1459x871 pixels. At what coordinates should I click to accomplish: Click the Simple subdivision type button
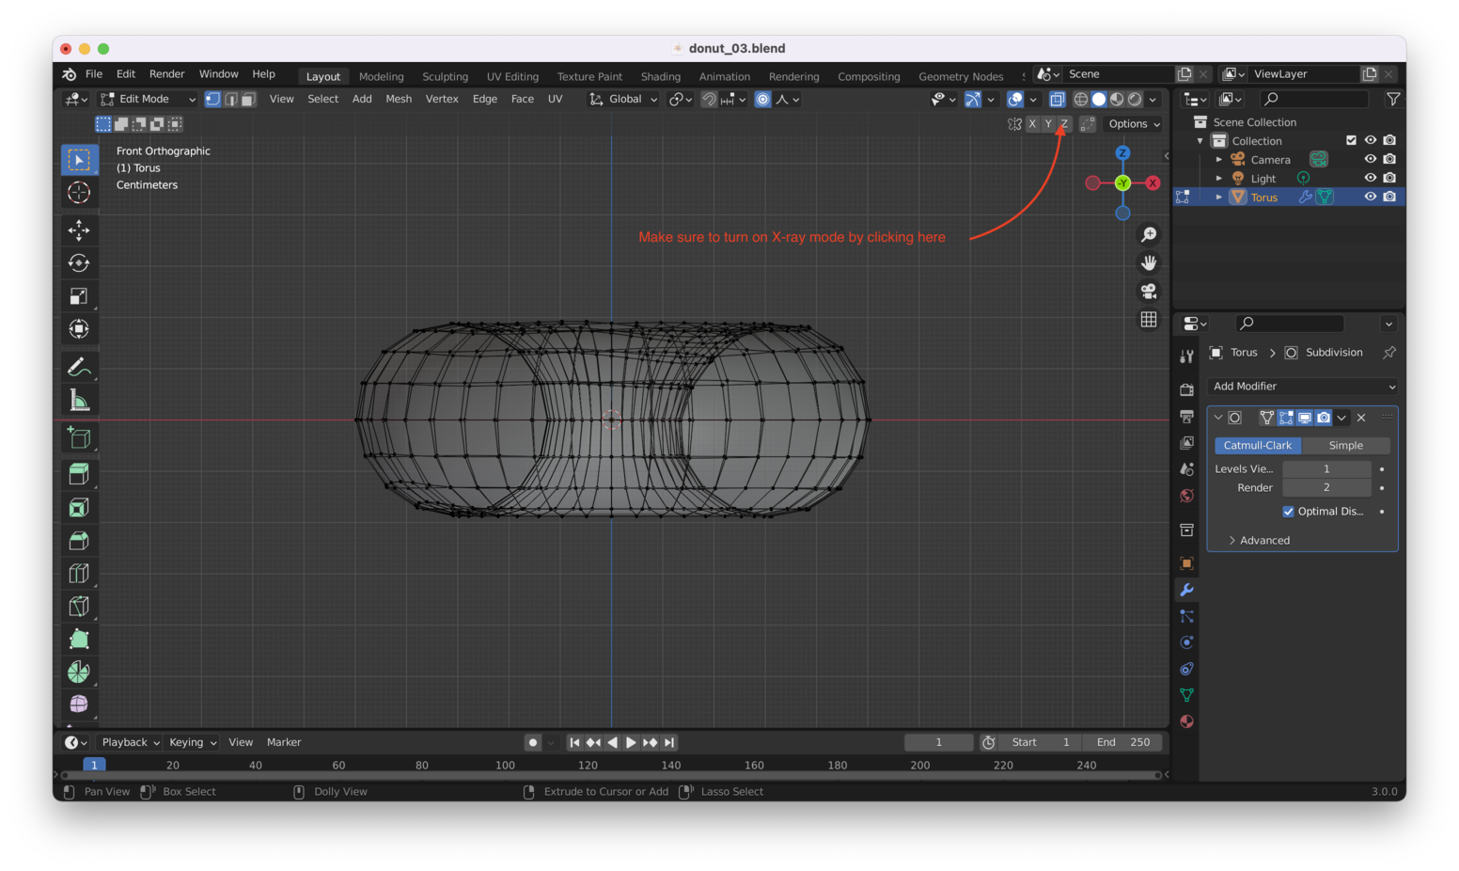click(x=1345, y=446)
